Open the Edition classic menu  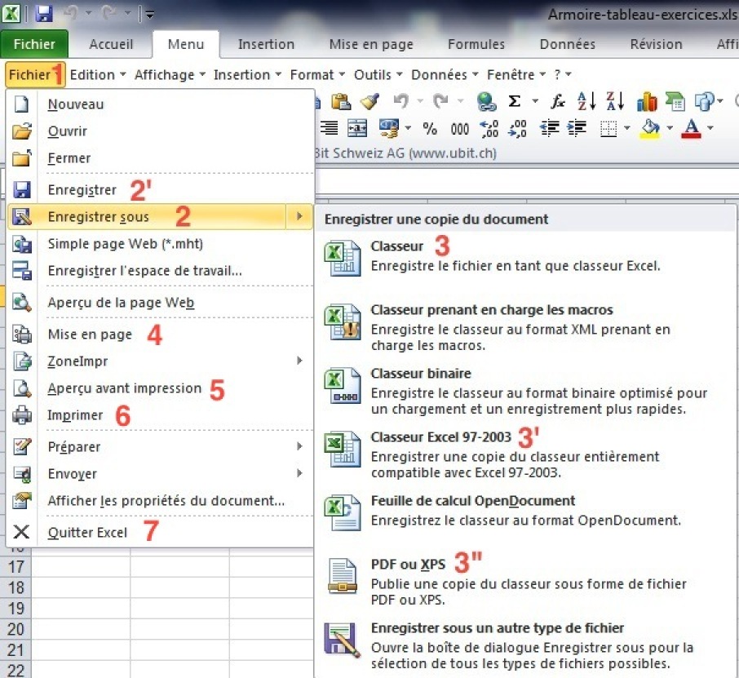coord(98,74)
